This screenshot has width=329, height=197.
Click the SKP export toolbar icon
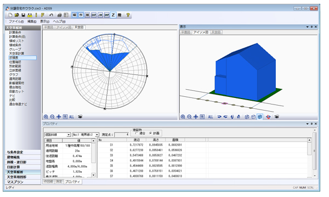coord(107,15)
